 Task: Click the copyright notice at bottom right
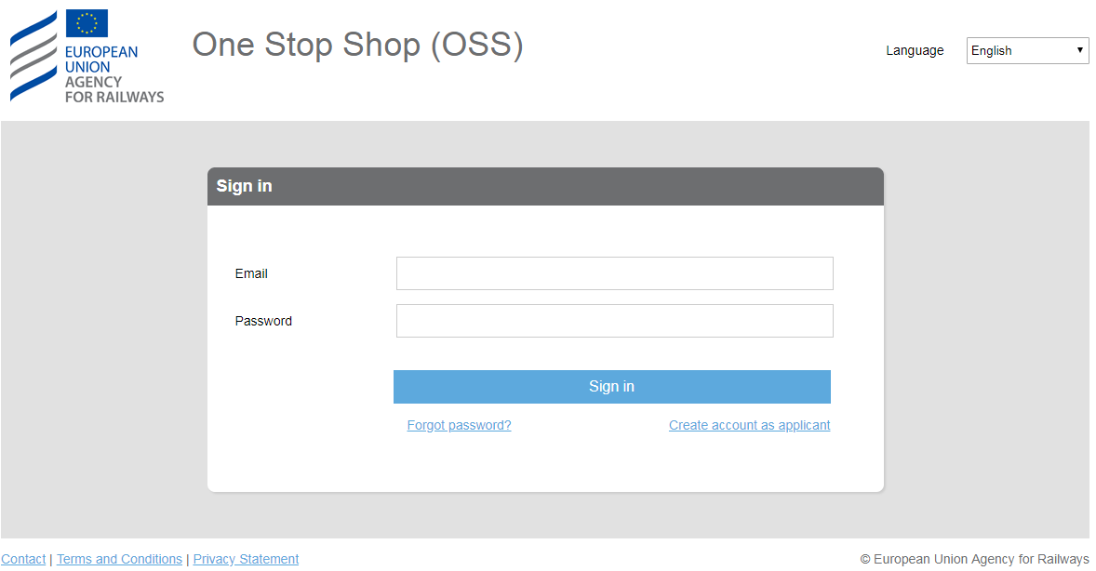click(975, 558)
